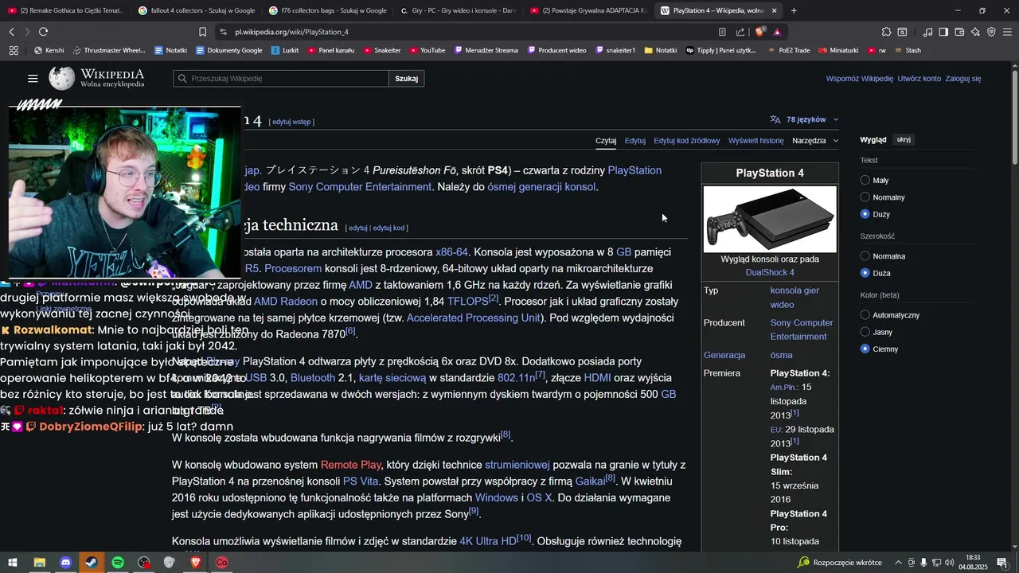Image resolution: width=1019 pixels, height=573 pixels.
Task: Open the Wyświetl historię tab
Action: [756, 141]
